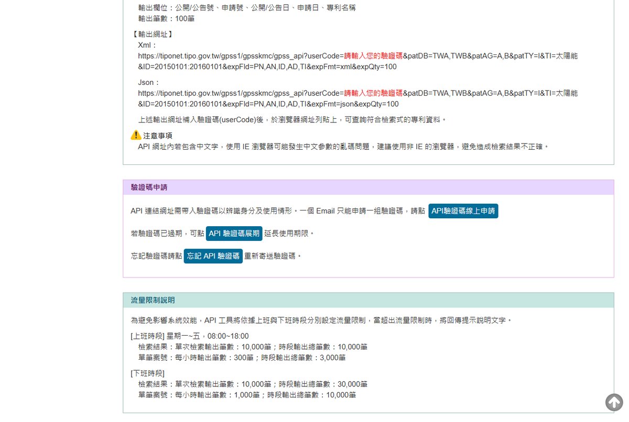
Task: Click the red 請輸入您的驗證碼 text in Json URL
Action: (373, 93)
